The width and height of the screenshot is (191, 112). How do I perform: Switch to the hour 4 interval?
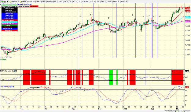[123, 2]
